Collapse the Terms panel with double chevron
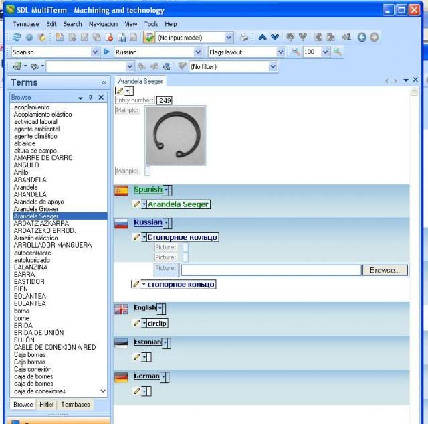428x424 pixels. coord(104,82)
